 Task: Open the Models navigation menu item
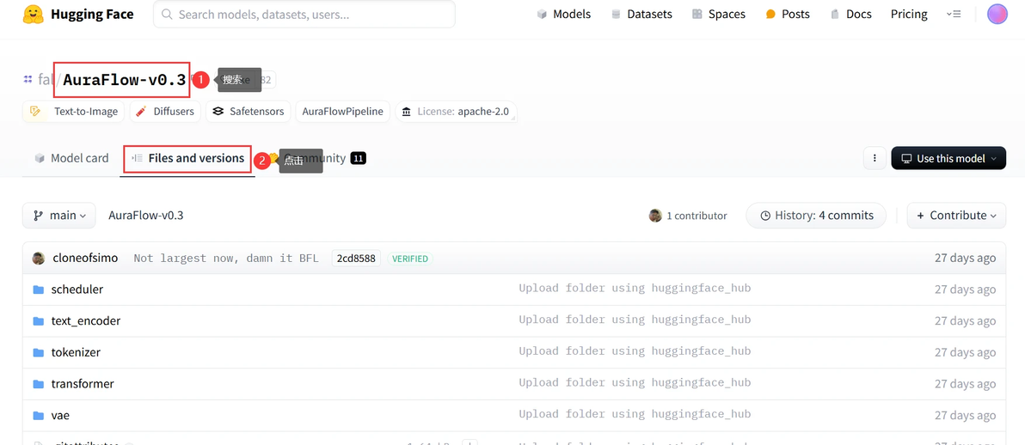coord(564,14)
